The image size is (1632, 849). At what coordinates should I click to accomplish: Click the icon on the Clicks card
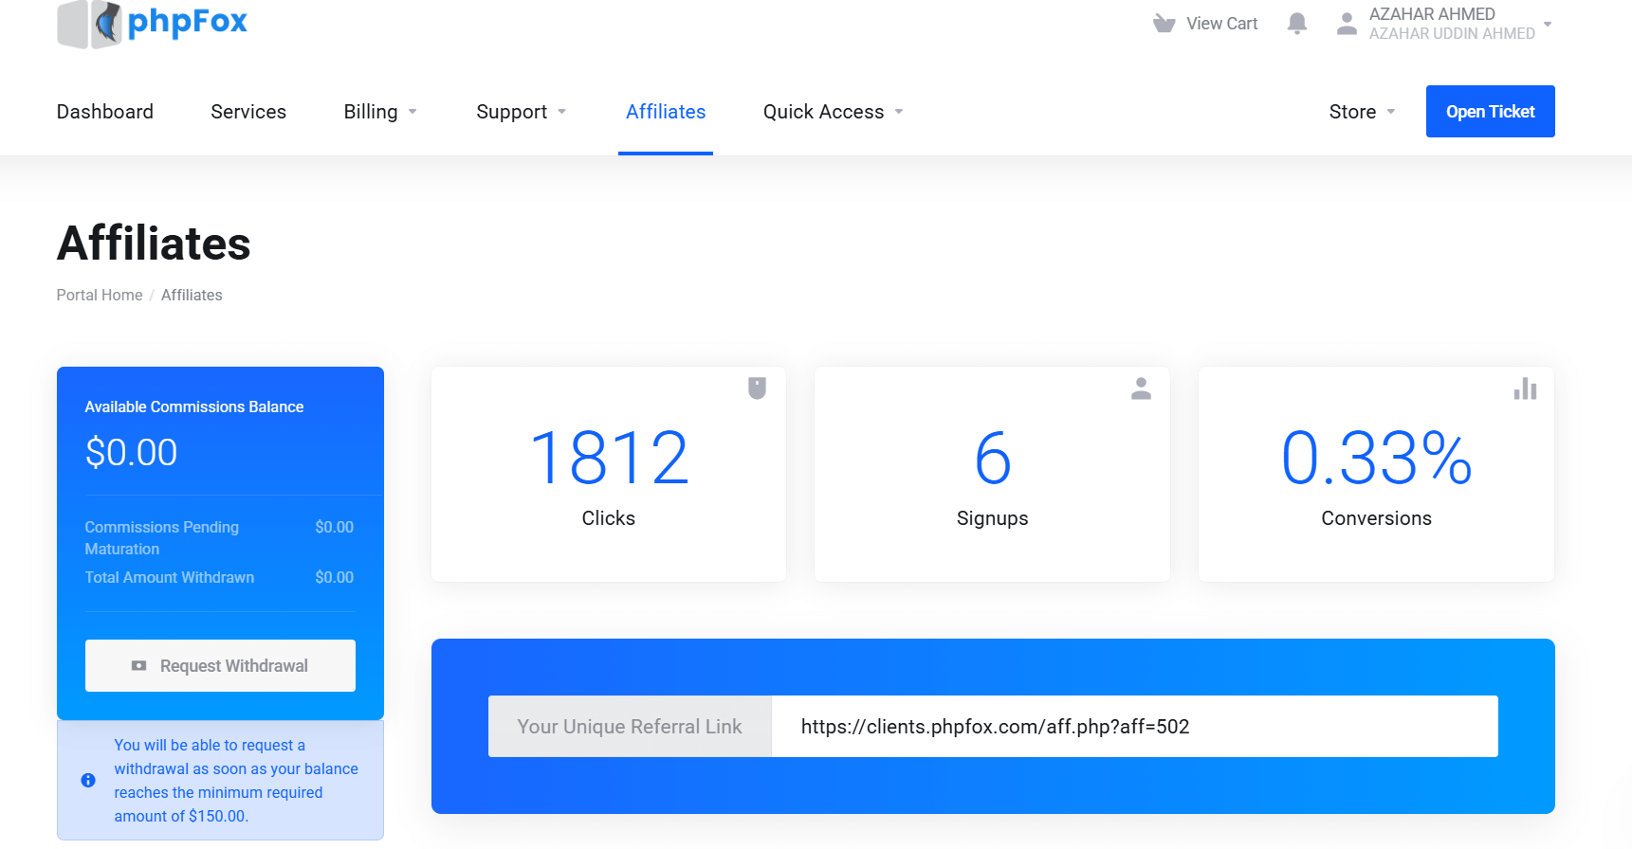point(757,388)
